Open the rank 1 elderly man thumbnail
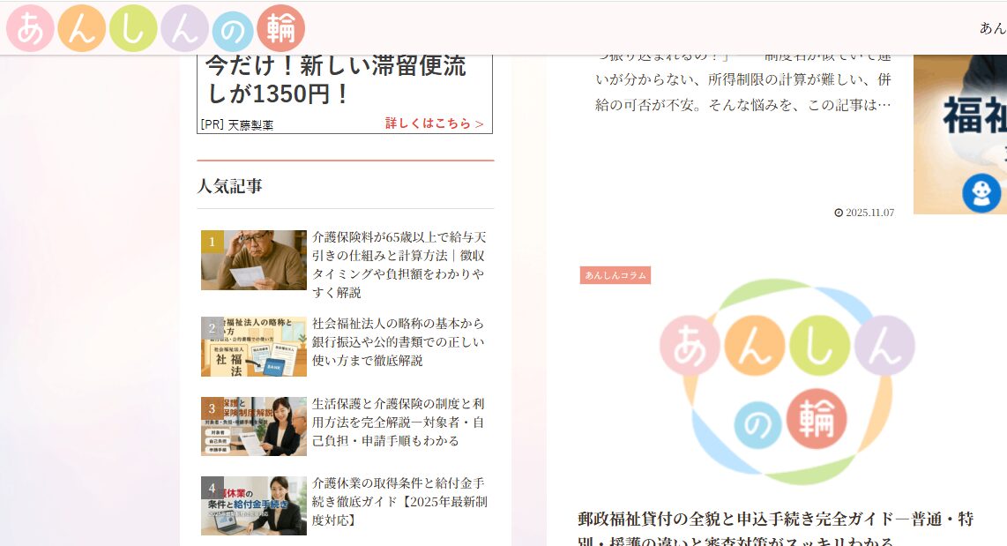Viewport: 1007px width, 546px height. click(x=254, y=260)
